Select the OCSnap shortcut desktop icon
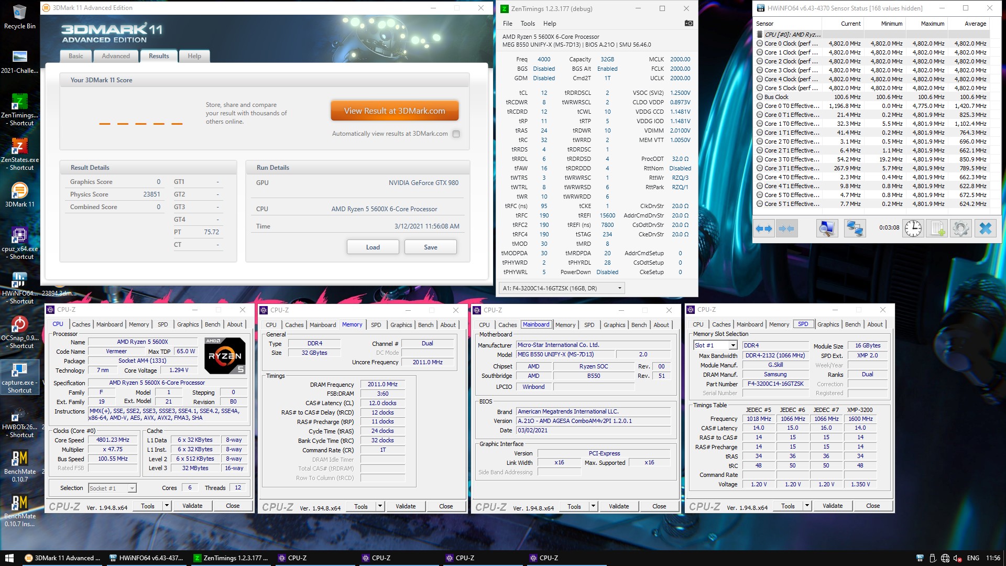The height and width of the screenshot is (566, 1006). tap(19, 332)
